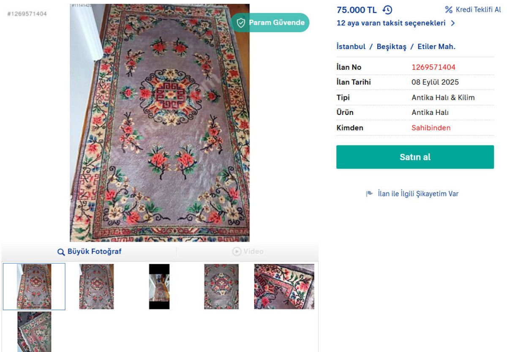
Task: Expand 12 aya varan taksit seçenekleri chevron
Action: coord(453,23)
